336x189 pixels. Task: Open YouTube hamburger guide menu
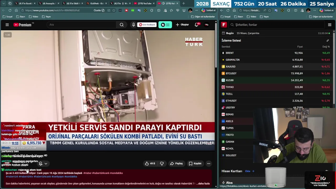[7, 25]
